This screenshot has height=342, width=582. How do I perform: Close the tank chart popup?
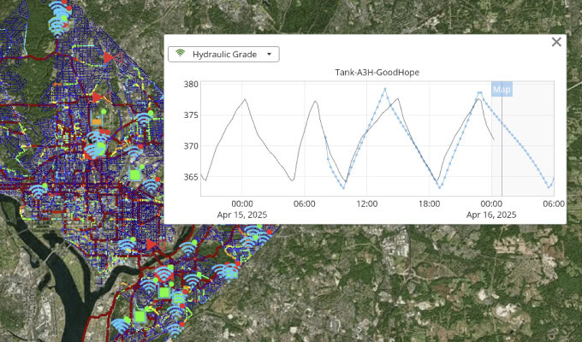(556, 42)
